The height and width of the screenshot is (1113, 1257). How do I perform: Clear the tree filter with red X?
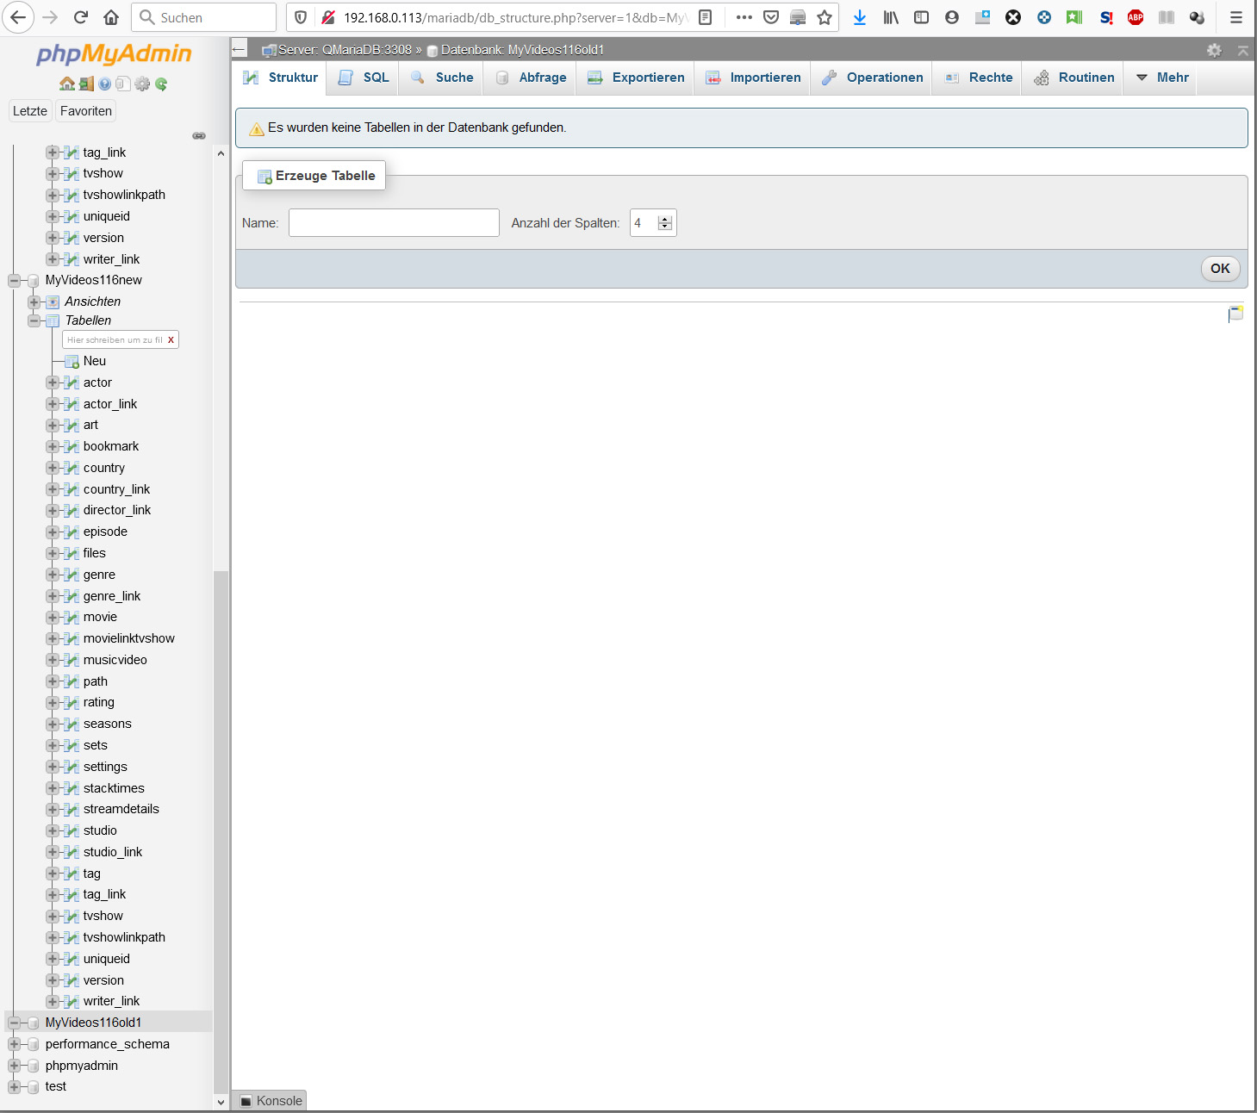click(171, 340)
